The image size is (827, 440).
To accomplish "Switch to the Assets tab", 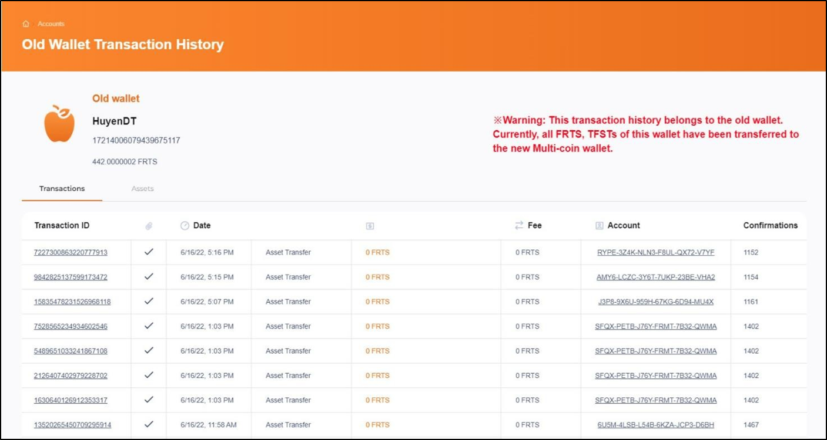I will tap(142, 189).
